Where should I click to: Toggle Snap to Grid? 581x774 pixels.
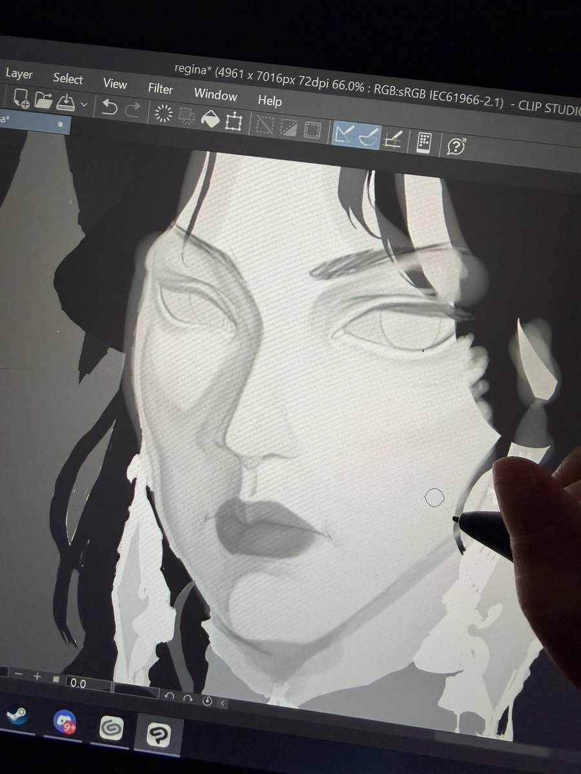[393, 139]
